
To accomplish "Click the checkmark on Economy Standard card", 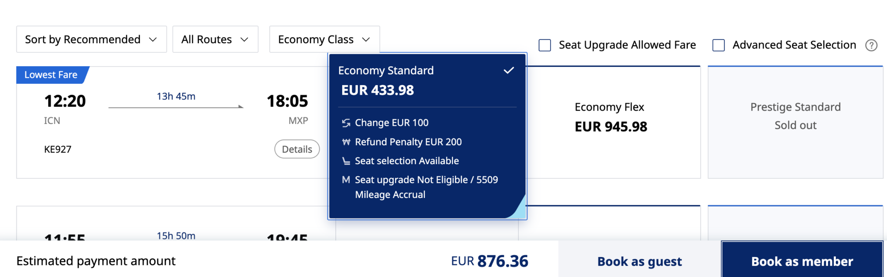I will [509, 70].
